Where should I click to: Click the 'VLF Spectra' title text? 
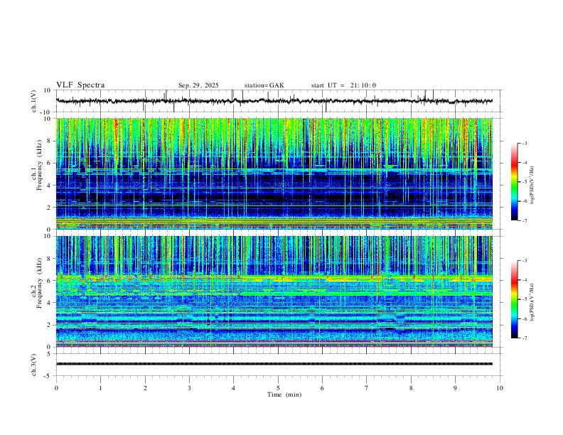click(x=80, y=85)
